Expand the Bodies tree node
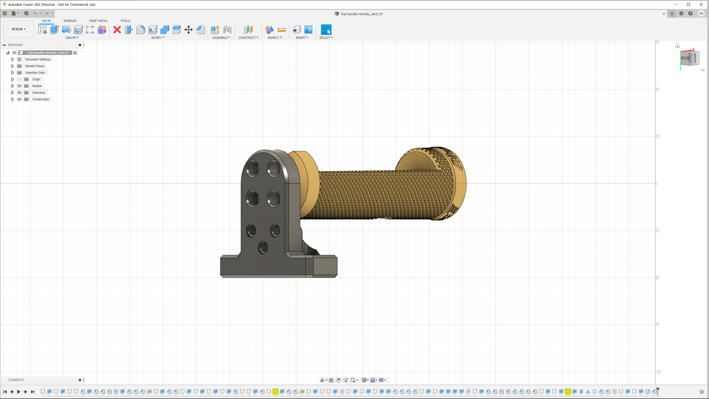709x399 pixels. (x=12, y=86)
